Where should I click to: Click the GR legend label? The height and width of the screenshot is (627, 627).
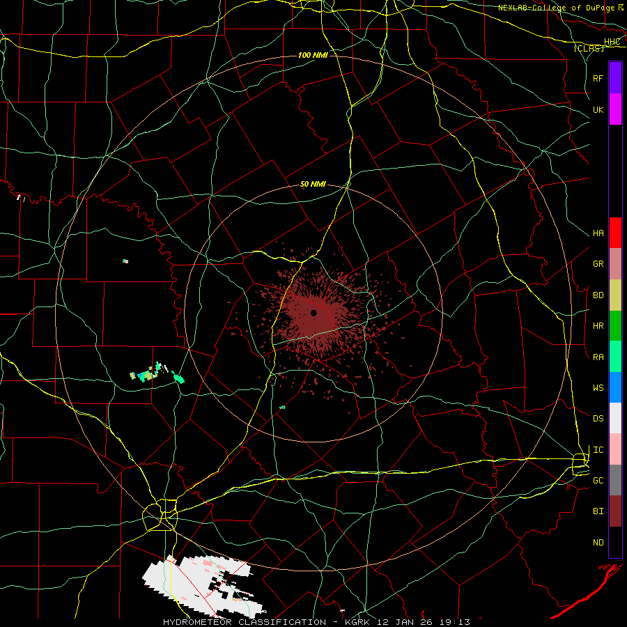point(598,264)
